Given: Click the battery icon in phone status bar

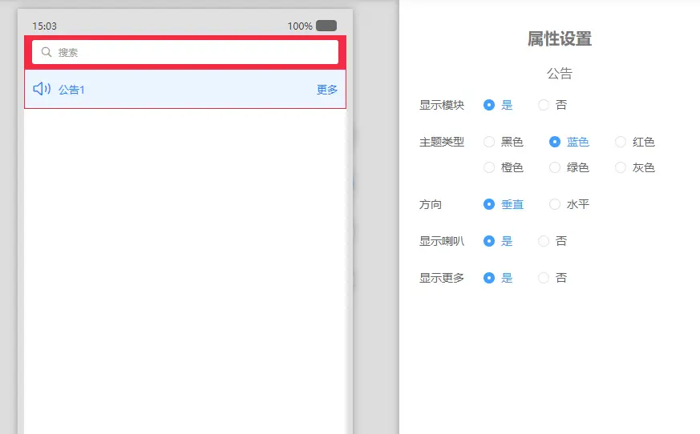Looking at the screenshot, I should (326, 26).
